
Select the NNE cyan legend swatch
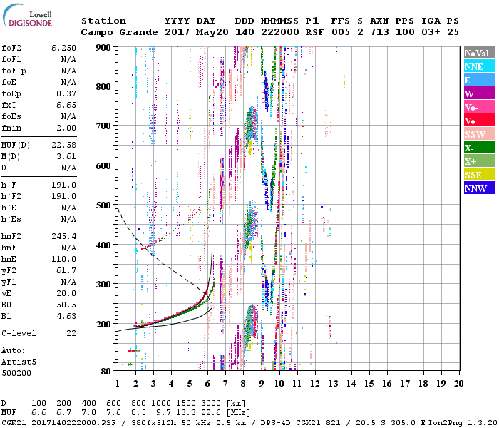[x=479, y=66]
